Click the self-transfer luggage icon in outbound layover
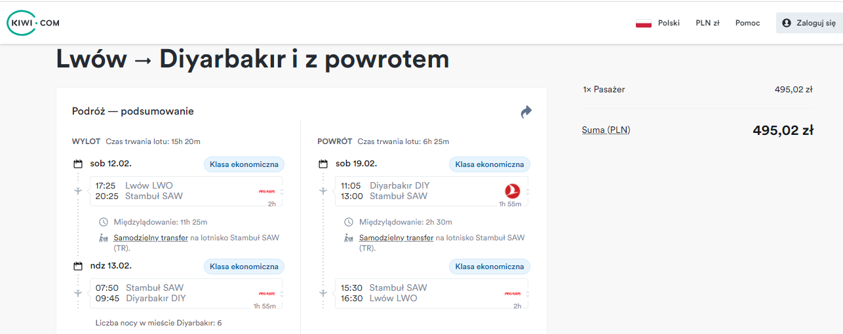The width and height of the screenshot is (843, 334). tap(103, 238)
